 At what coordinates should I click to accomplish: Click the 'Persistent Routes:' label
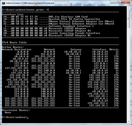pyautogui.click(x=16, y=110)
